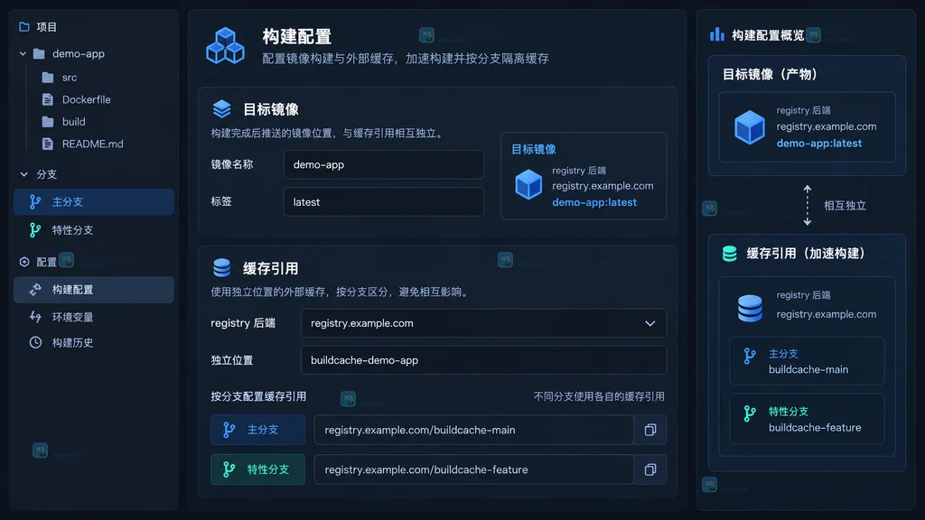The image size is (925, 520).
Task: Click the 缓存引用 database icon in form
Action: (222, 268)
